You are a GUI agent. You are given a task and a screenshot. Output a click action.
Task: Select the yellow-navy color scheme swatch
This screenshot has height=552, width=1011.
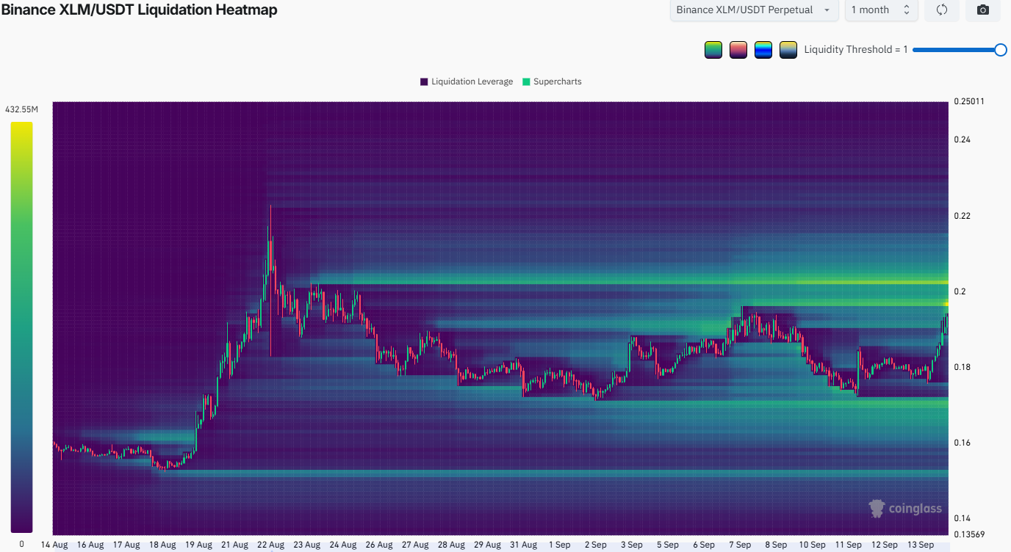pos(788,50)
